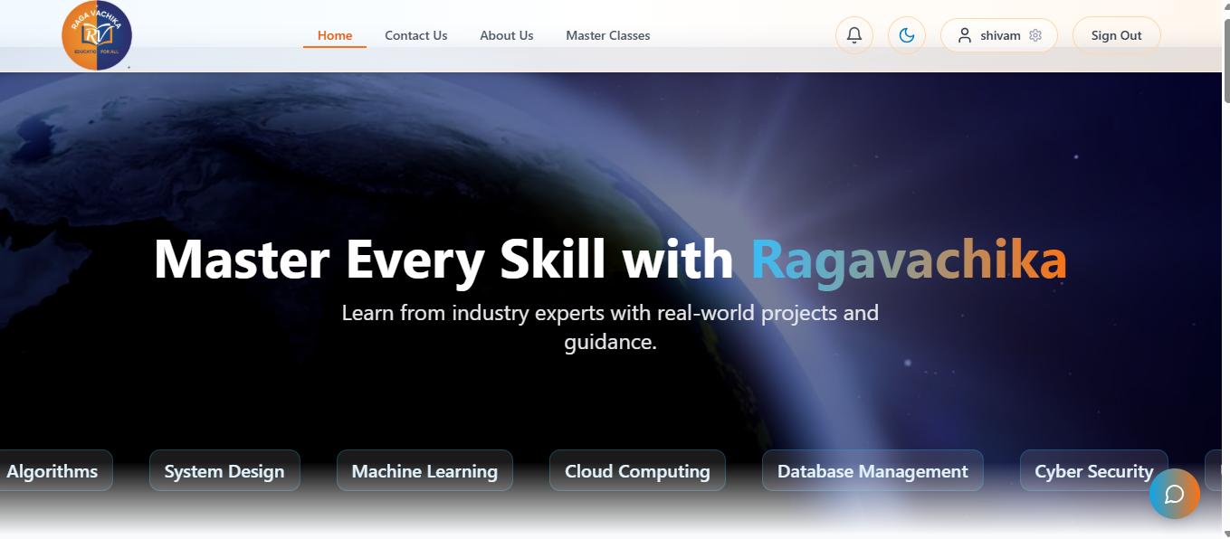
Task: Open notifications bell icon
Action: pos(853,35)
